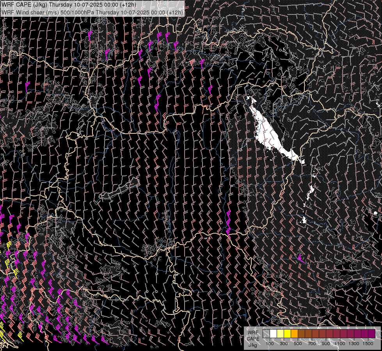Select the pale yellow legend swatch
The width and height of the screenshot is (382, 351).
[280, 333]
